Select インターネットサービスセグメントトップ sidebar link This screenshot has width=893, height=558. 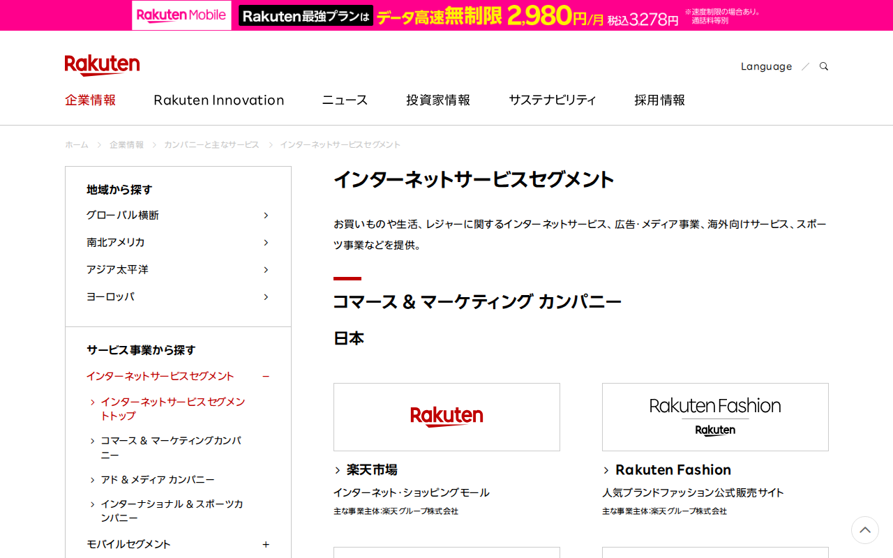pos(173,409)
